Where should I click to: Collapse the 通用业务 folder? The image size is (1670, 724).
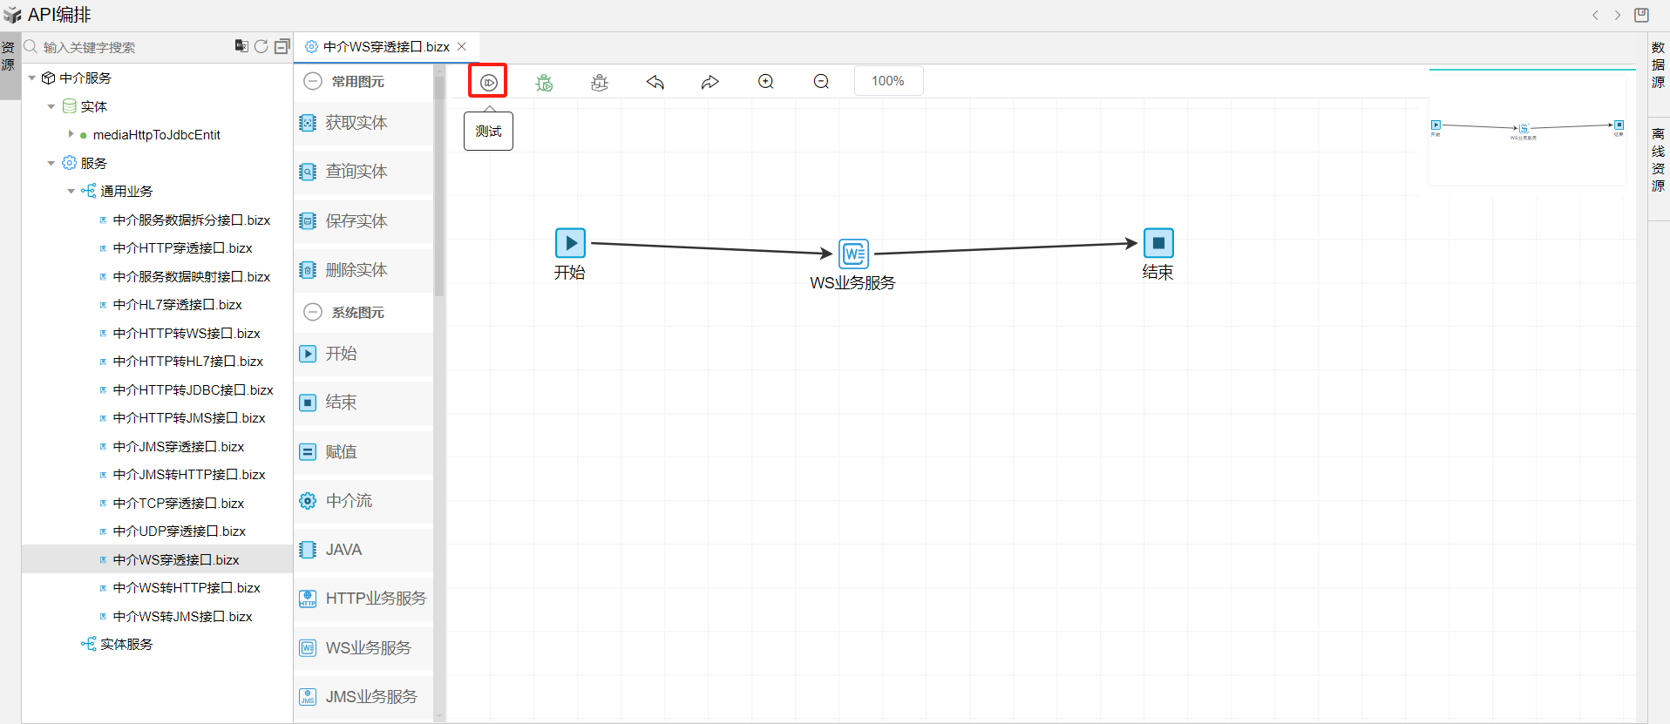point(71,192)
